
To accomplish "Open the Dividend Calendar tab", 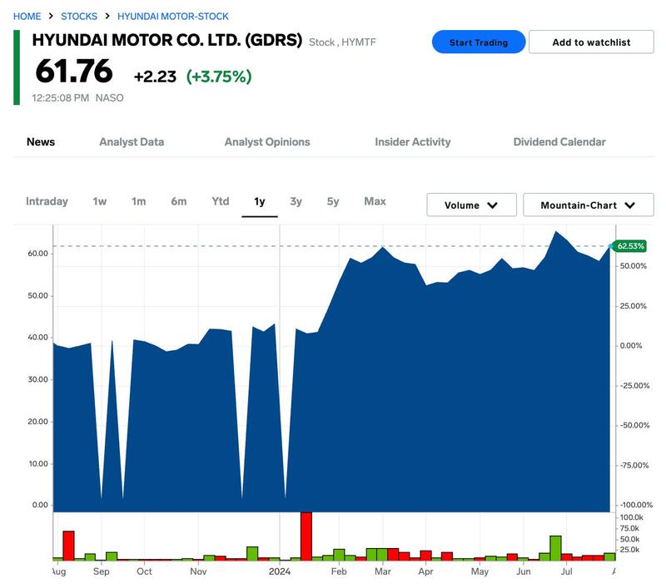I will tap(559, 141).
